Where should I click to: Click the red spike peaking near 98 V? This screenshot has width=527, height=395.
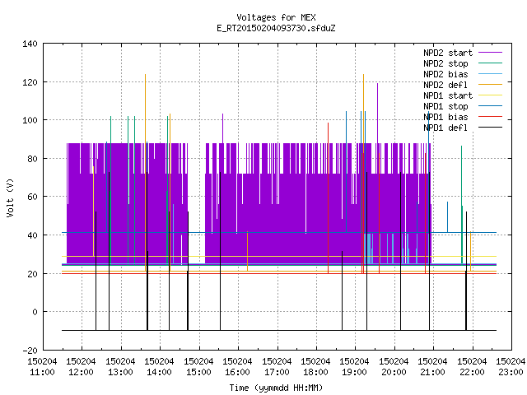[x=328, y=198]
